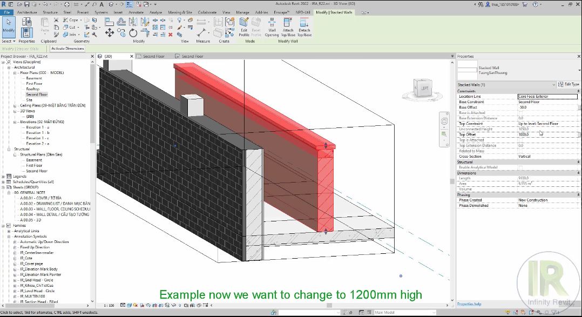Select Attach Top/Base tool
Image resolution: width=582 pixels, height=317 pixels.
pyautogui.click(x=288, y=26)
